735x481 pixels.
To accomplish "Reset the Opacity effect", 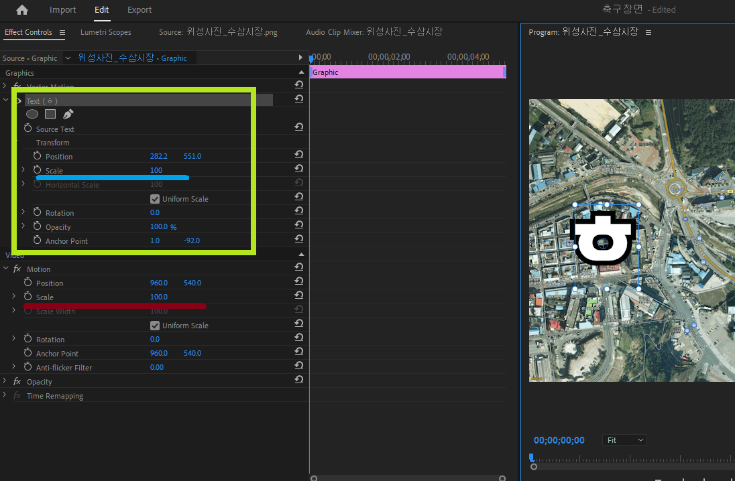I will (298, 379).
